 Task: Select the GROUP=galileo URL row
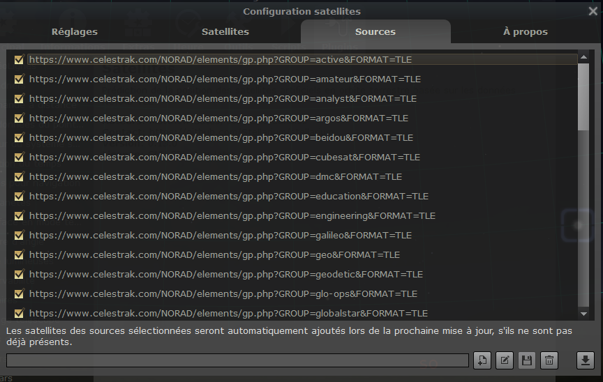[x=302, y=236]
